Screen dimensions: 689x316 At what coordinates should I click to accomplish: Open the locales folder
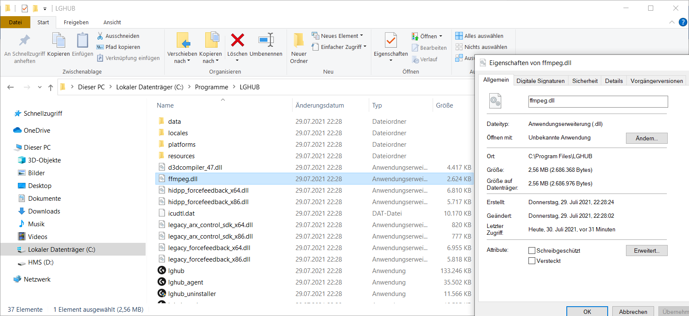coord(178,133)
